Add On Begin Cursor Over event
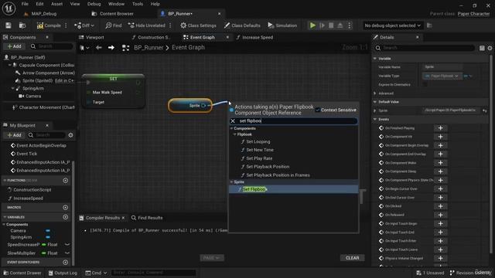 pos(440,188)
